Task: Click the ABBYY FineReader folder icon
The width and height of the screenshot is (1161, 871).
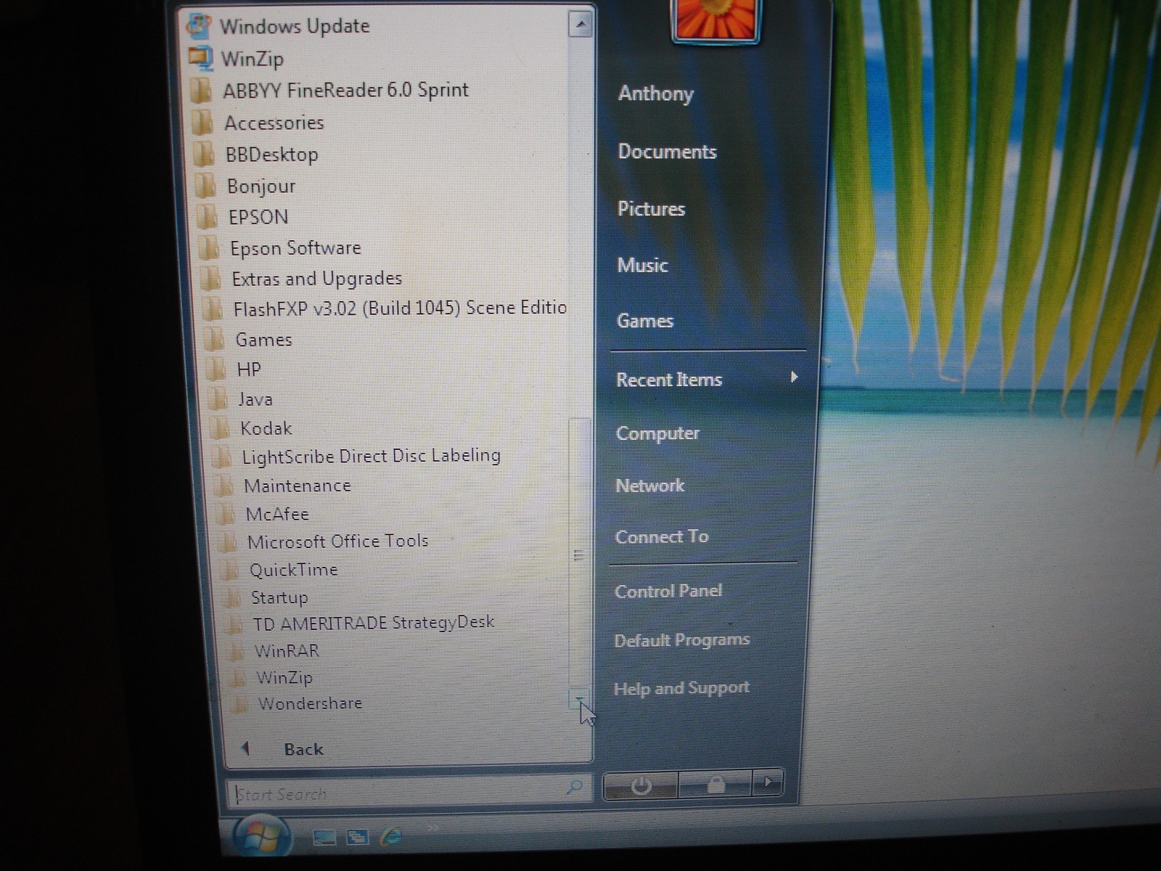Action: pos(201,91)
